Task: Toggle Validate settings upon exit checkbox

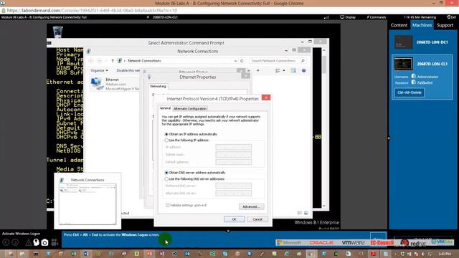Action: click(x=167, y=205)
